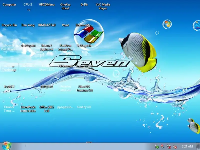200x150 pixels.
Task: Select the BootICE shortcut label
Action: pyautogui.click(x=9, y=86)
